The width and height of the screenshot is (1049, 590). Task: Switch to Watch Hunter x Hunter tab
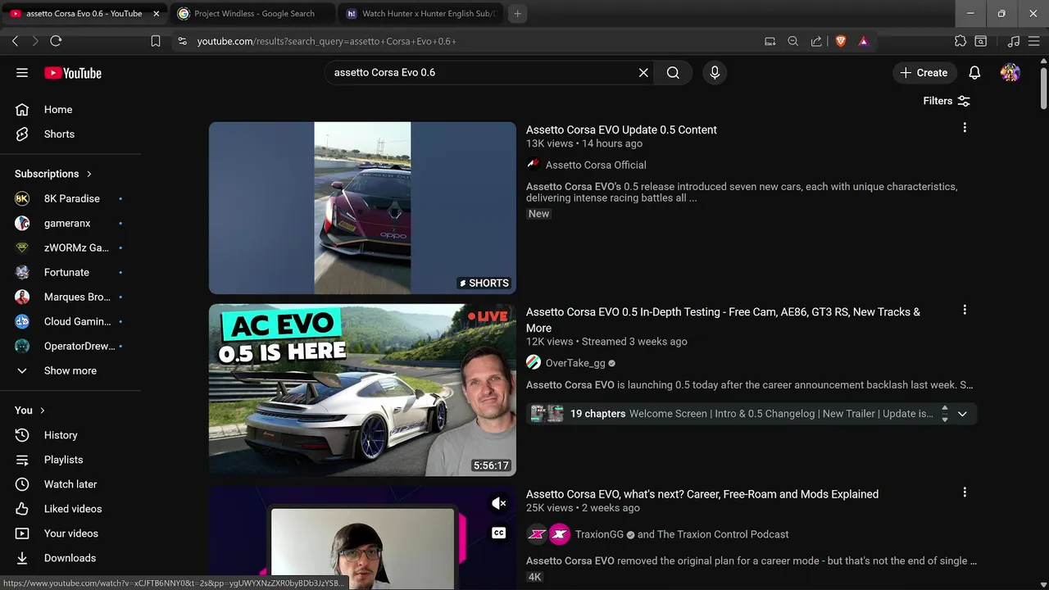pyautogui.click(x=420, y=14)
